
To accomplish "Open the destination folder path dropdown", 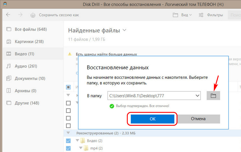I will click(x=197, y=96).
